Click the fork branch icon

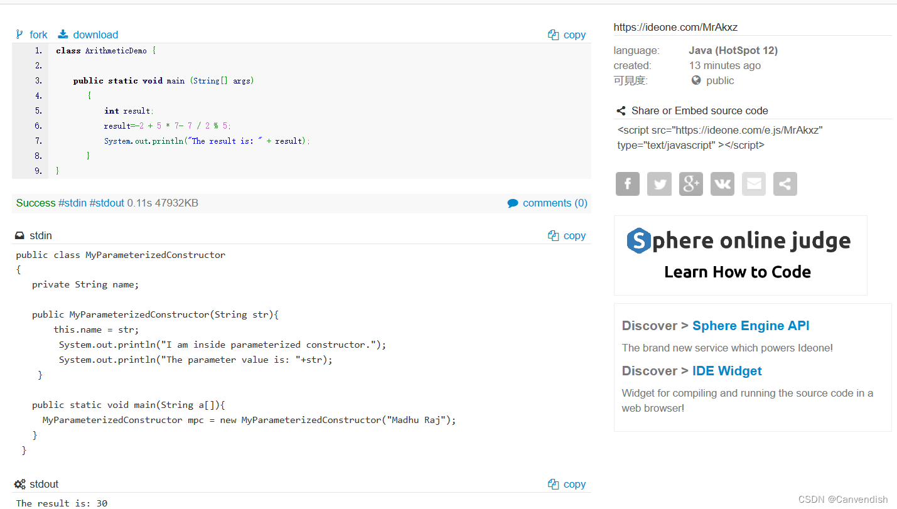click(19, 35)
